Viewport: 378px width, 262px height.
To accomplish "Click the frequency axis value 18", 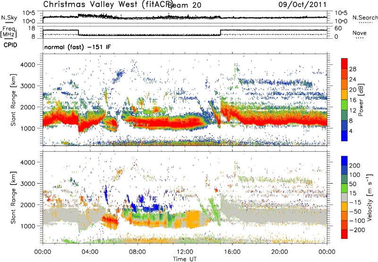I will (32, 28).
